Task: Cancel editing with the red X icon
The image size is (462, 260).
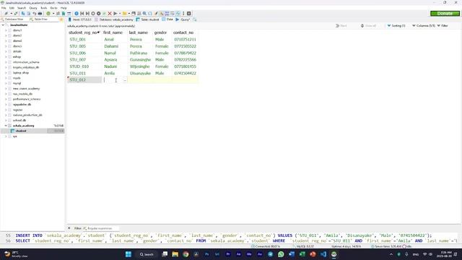Action: [x=110, y=14]
